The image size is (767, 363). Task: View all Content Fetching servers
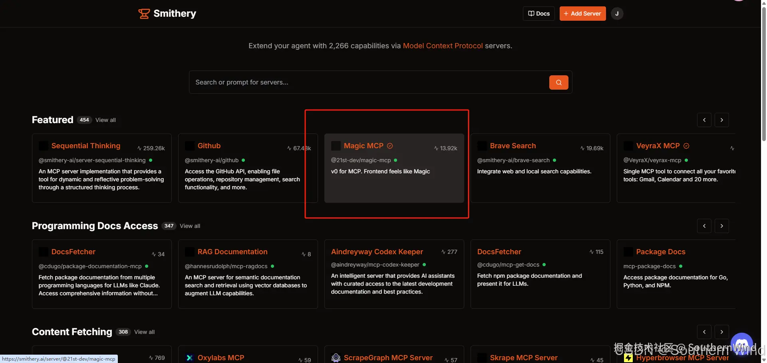tap(144, 332)
